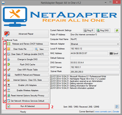This screenshot has height=115, width=122.
Task: Toggle the Run All Selected checkbox
Action: point(9,106)
